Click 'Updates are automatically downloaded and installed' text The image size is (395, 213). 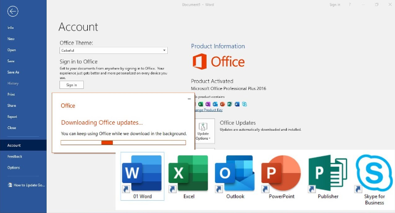click(x=261, y=130)
